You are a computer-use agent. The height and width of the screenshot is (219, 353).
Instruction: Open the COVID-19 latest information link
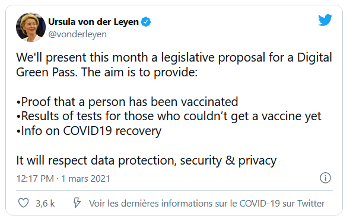point(206,203)
